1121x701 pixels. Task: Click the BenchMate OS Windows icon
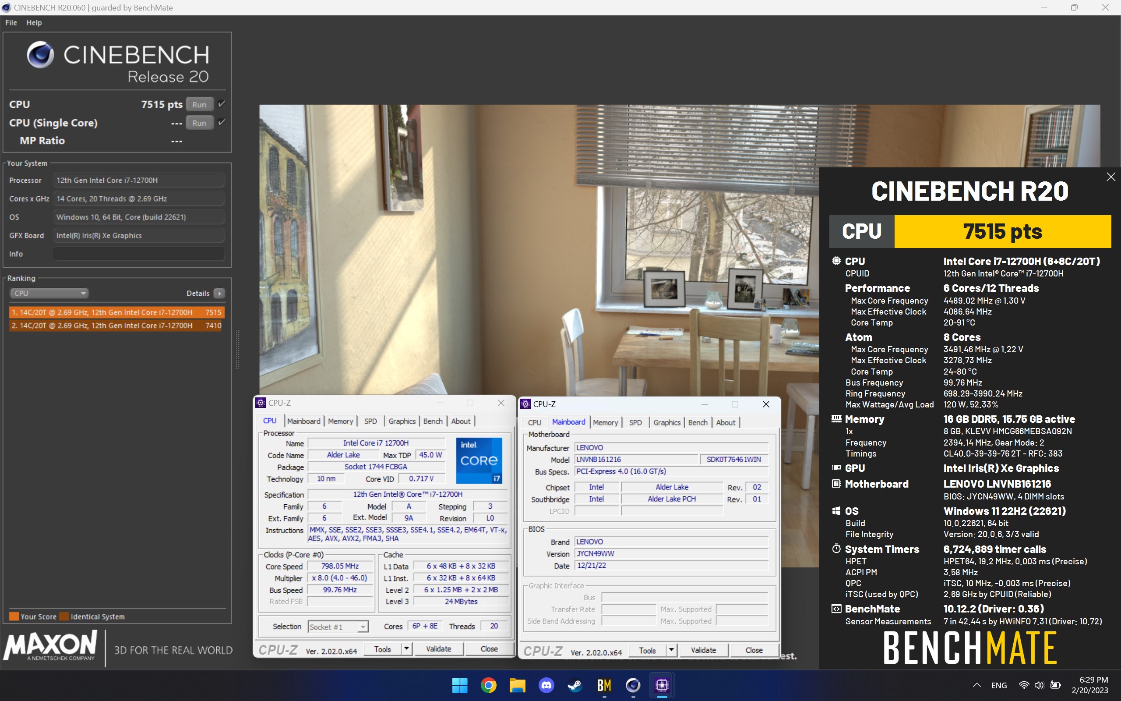click(x=836, y=510)
